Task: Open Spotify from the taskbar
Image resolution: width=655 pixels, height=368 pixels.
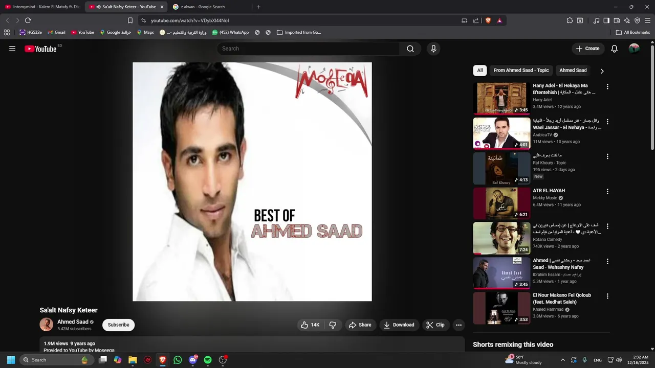Action: pyautogui.click(x=208, y=360)
